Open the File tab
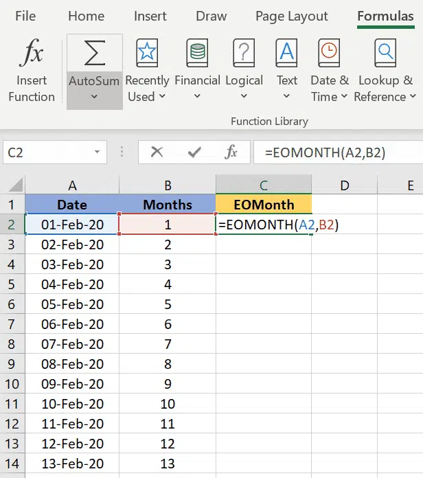 [25, 16]
